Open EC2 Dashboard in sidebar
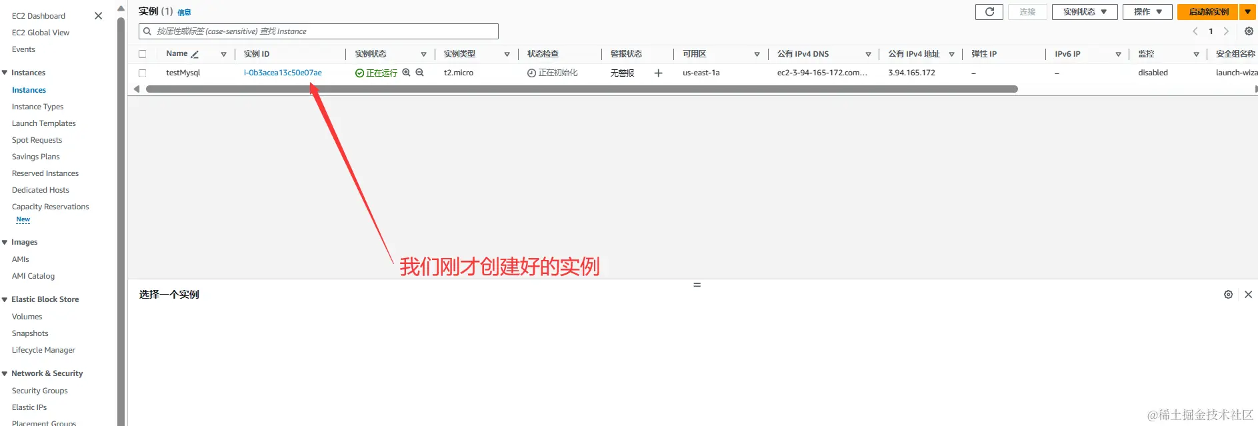 [39, 16]
